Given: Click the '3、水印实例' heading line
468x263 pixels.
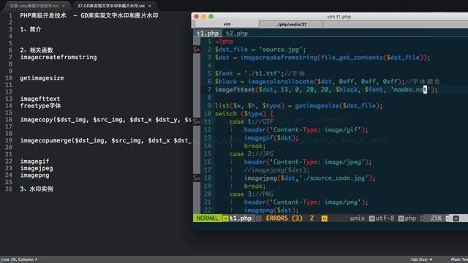Looking at the screenshot, I should pos(37,189).
